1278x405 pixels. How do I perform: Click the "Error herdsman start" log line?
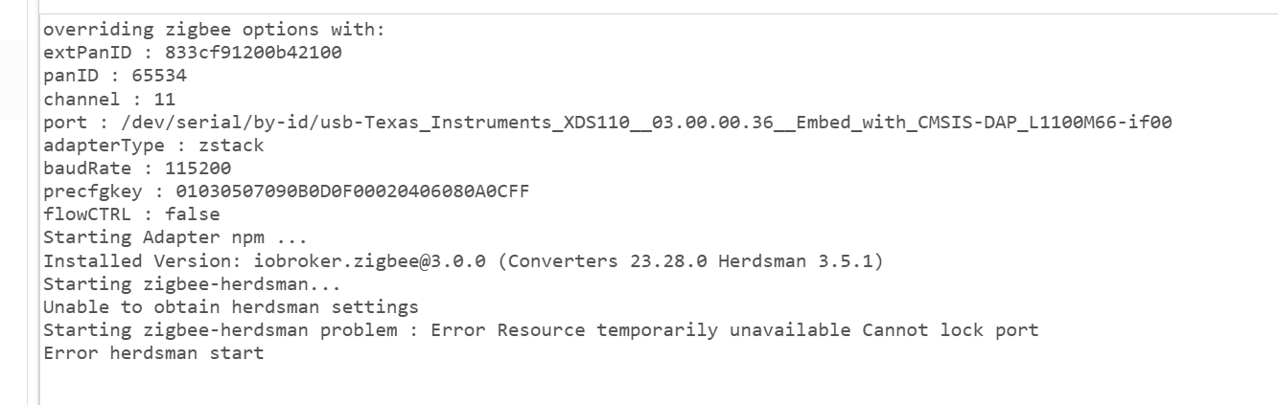point(153,353)
